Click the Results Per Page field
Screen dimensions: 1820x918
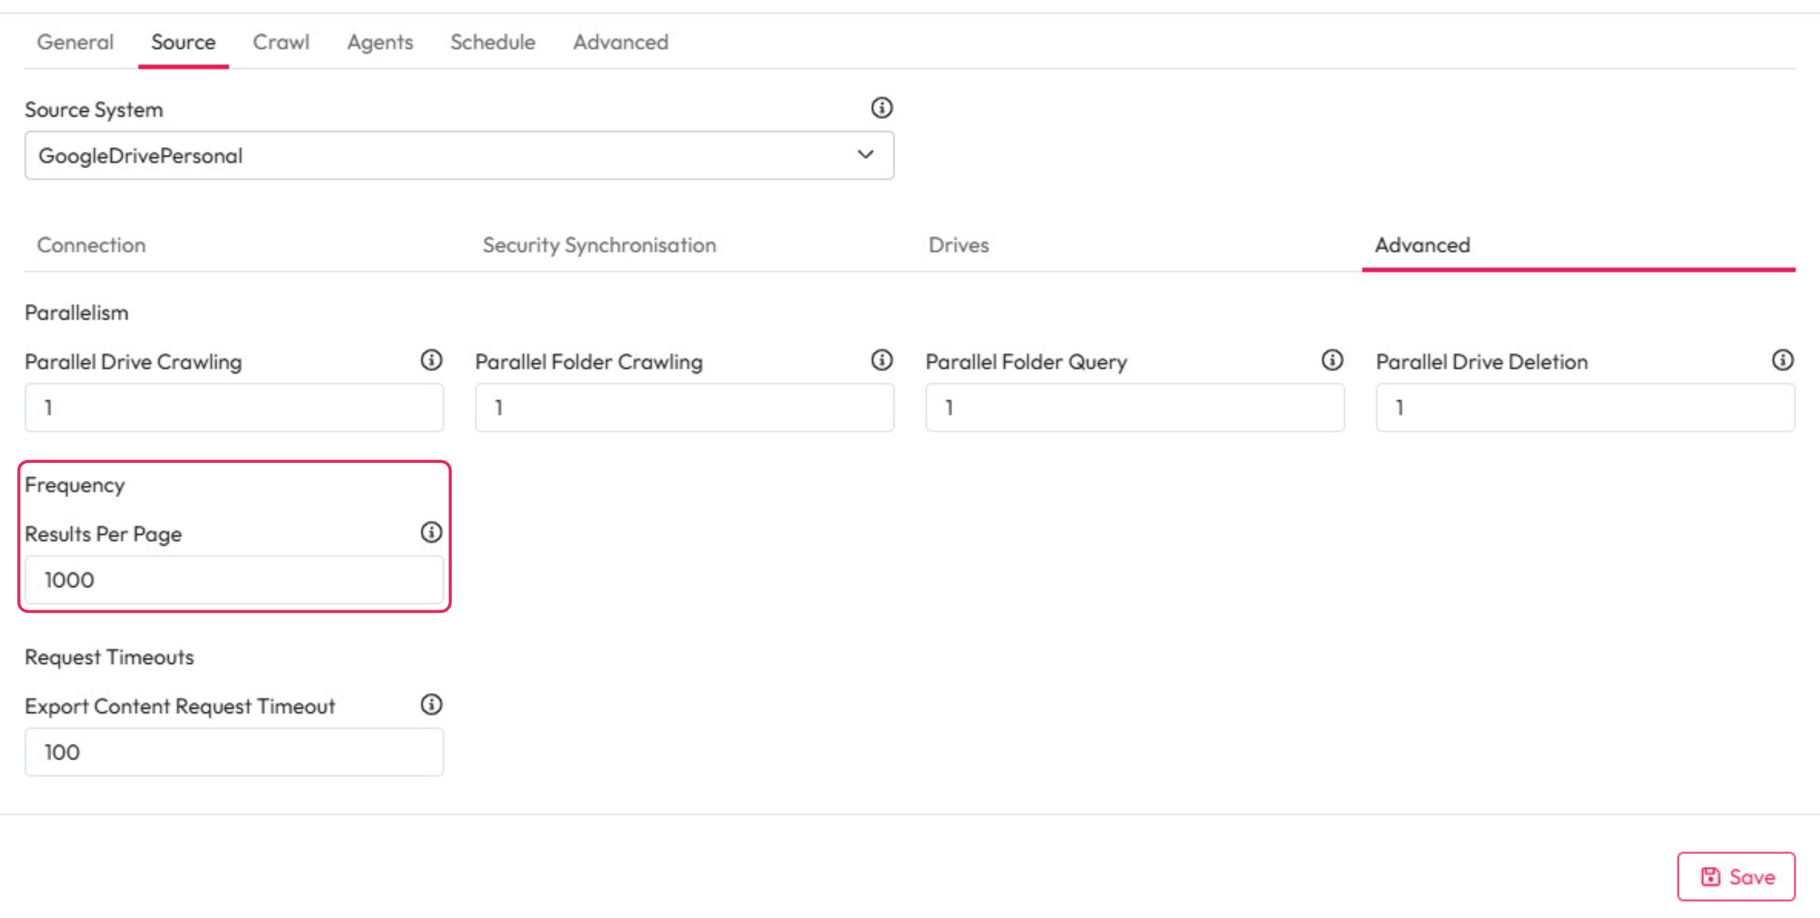(x=234, y=580)
